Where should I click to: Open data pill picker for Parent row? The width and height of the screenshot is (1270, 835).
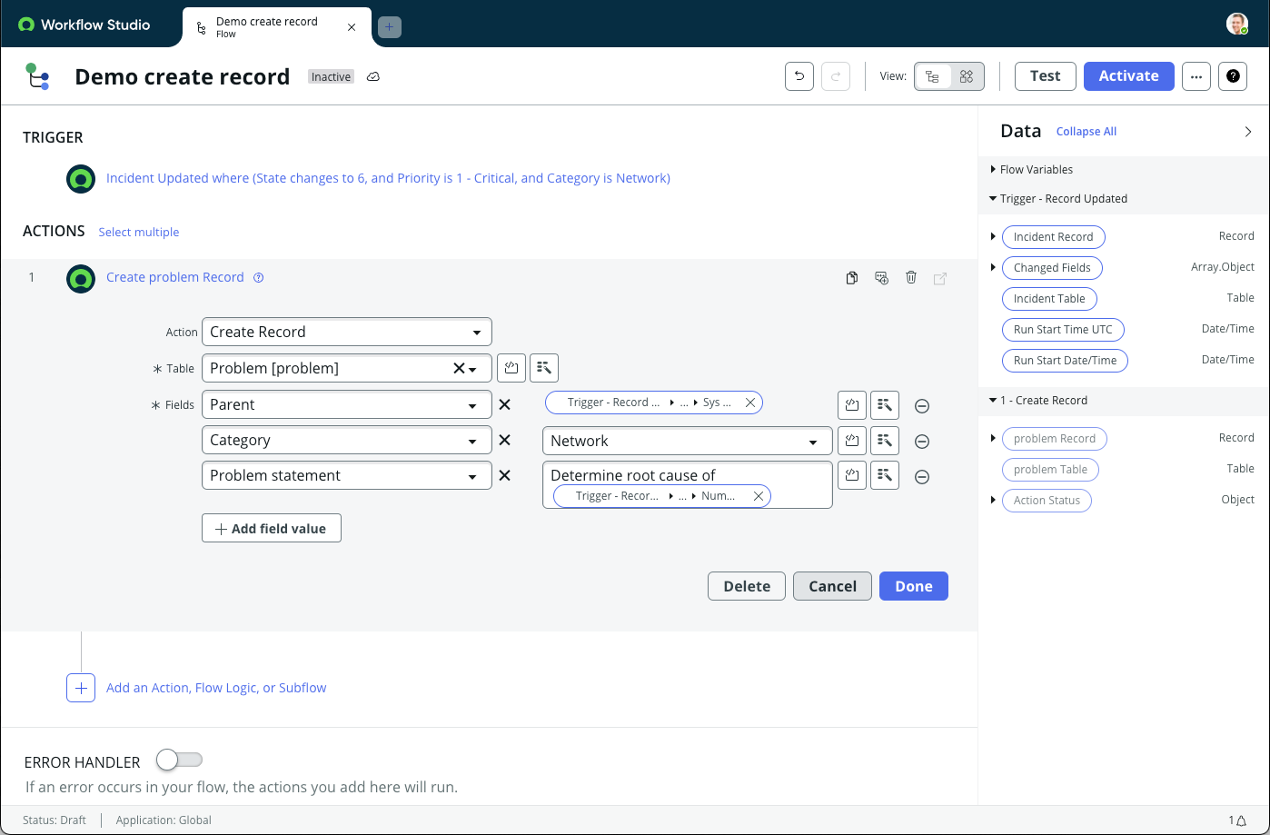coord(885,404)
